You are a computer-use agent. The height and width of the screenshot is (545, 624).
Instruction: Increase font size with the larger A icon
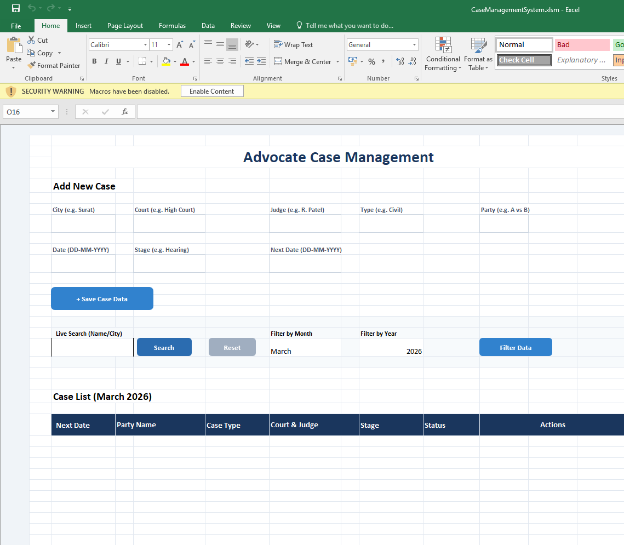pyautogui.click(x=180, y=44)
